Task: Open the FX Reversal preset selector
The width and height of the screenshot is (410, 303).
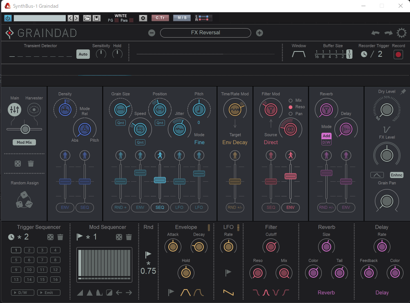Action: click(x=205, y=33)
